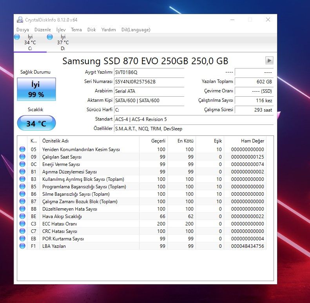The width and height of the screenshot is (310, 303).
Task: Click the Standart field ACS-4 Revision 5
Action: (194, 119)
